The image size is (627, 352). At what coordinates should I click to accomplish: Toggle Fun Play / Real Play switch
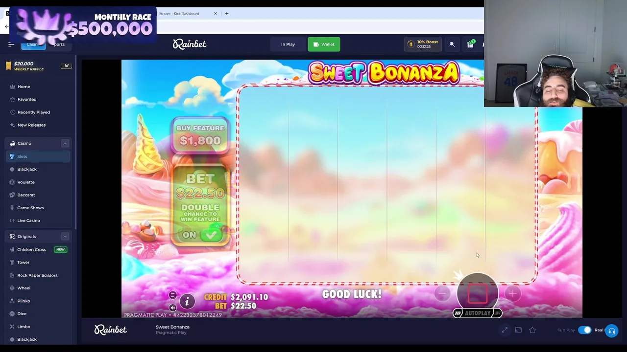point(584,330)
